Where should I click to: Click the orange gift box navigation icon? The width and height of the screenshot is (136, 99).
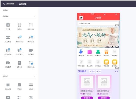(106, 52)
